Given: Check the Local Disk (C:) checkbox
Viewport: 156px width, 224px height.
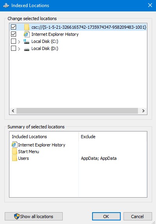Looking at the screenshot, I should (x=13, y=41).
